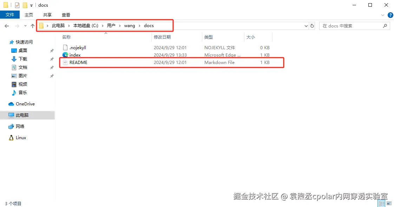Switch to details view layout icon
Screen dimensions: 394x207
(x=381, y=203)
